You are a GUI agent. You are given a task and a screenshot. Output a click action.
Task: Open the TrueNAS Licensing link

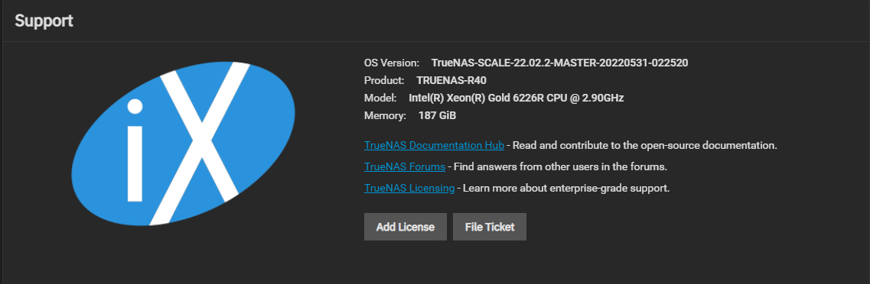[x=409, y=189]
